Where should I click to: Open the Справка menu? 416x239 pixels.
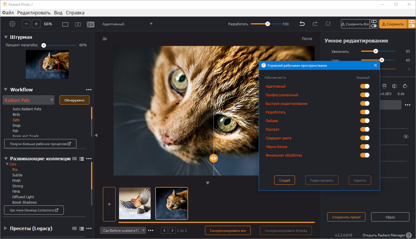pyautogui.click(x=75, y=13)
